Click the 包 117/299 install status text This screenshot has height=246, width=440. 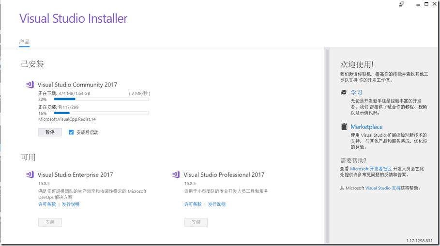68,107
